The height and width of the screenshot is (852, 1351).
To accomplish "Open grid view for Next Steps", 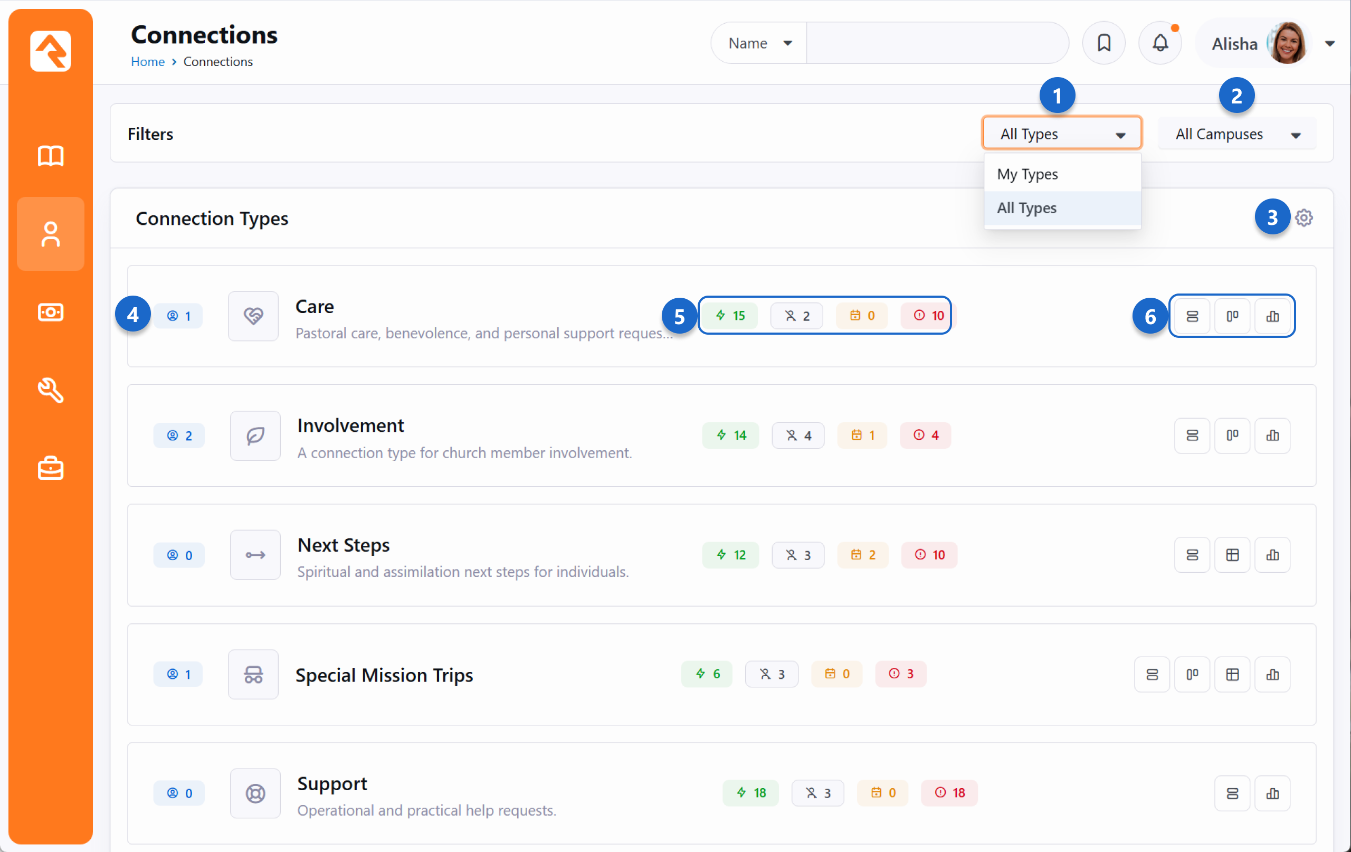I will pos(1232,555).
